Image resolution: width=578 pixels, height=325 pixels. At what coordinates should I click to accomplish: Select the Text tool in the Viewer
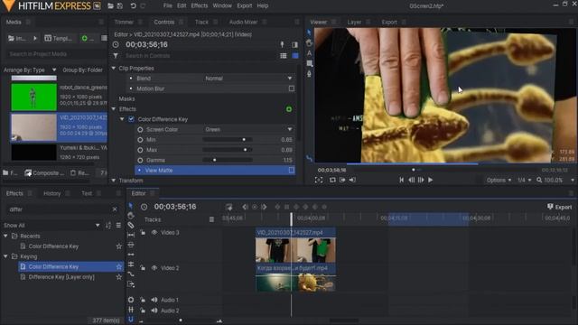309,53
